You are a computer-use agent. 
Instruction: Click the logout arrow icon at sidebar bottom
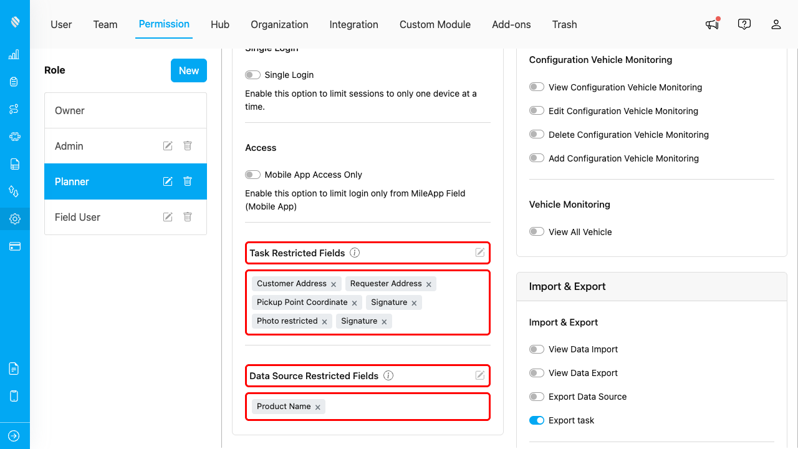coord(14,435)
